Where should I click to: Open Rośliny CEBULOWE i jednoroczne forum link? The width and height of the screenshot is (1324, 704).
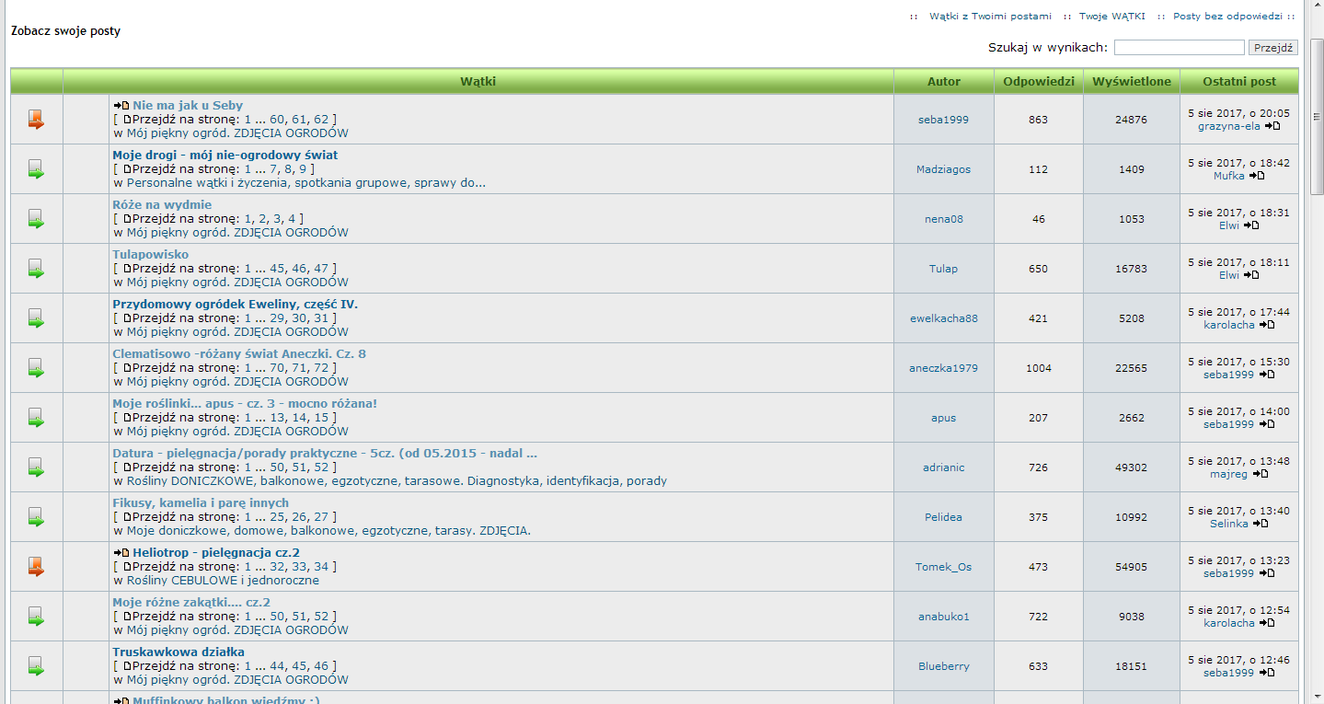223,581
